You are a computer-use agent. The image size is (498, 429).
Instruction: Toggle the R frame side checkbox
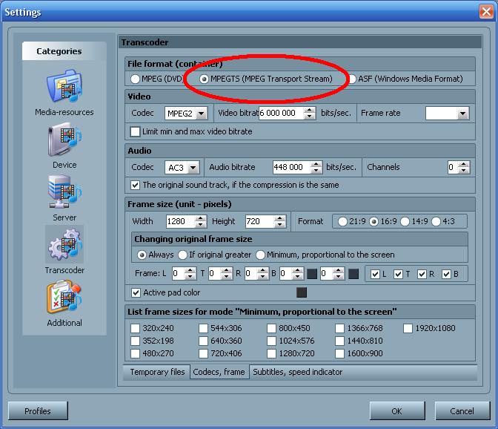pos(422,274)
